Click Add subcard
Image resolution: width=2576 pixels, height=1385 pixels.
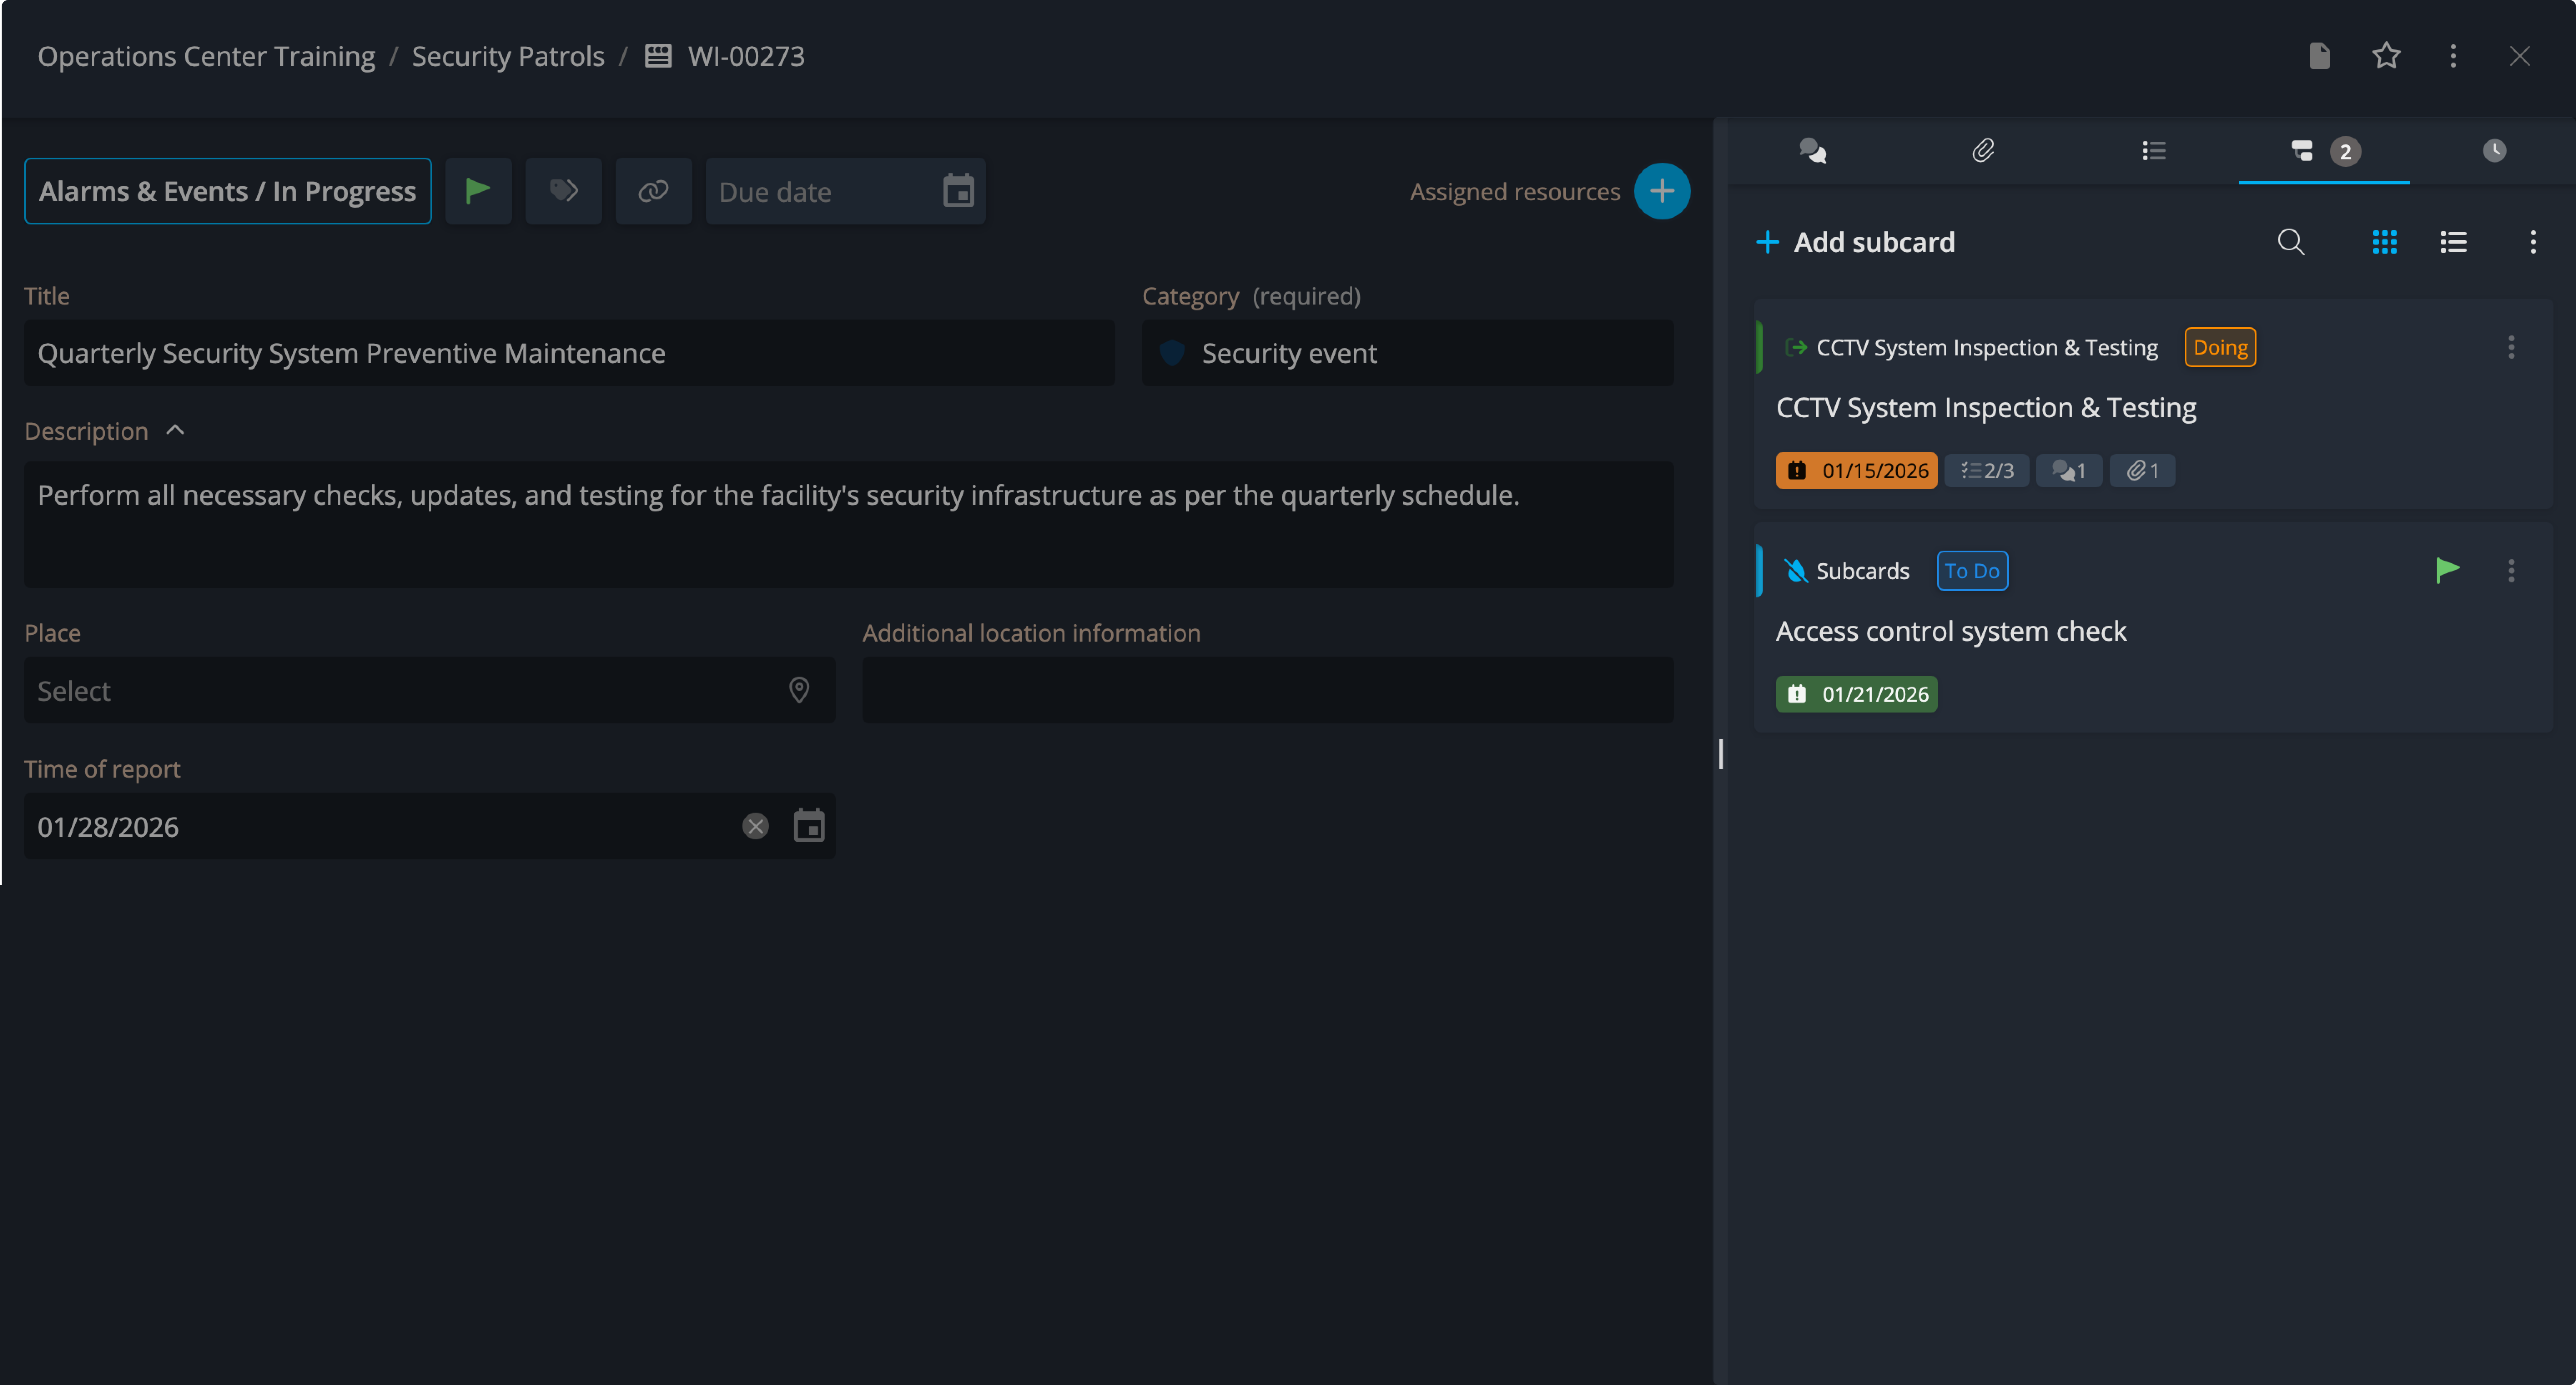tap(1856, 242)
